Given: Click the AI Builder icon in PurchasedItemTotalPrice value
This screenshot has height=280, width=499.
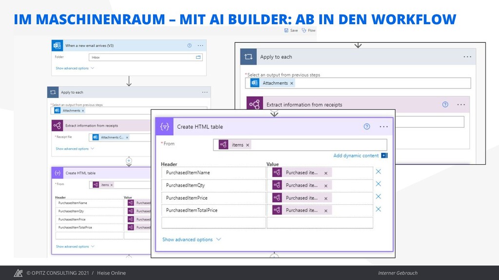Looking at the screenshot, I should [277, 210].
